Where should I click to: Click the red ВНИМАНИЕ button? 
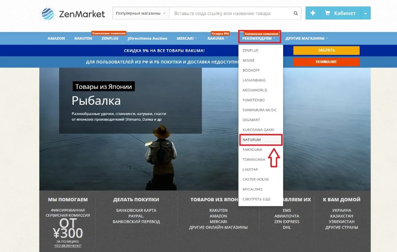coord(326,62)
